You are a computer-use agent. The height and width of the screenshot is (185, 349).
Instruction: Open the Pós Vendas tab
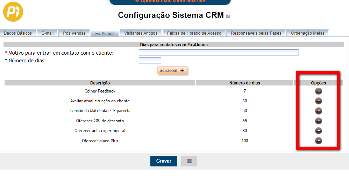pyautogui.click(x=74, y=33)
